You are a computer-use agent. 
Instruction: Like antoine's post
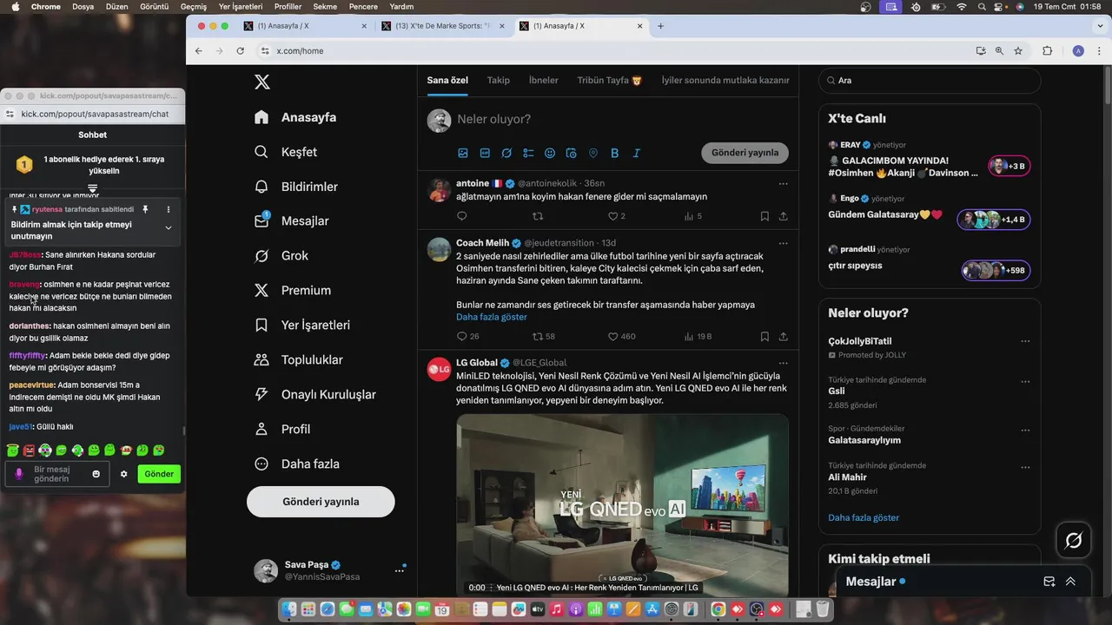point(612,216)
